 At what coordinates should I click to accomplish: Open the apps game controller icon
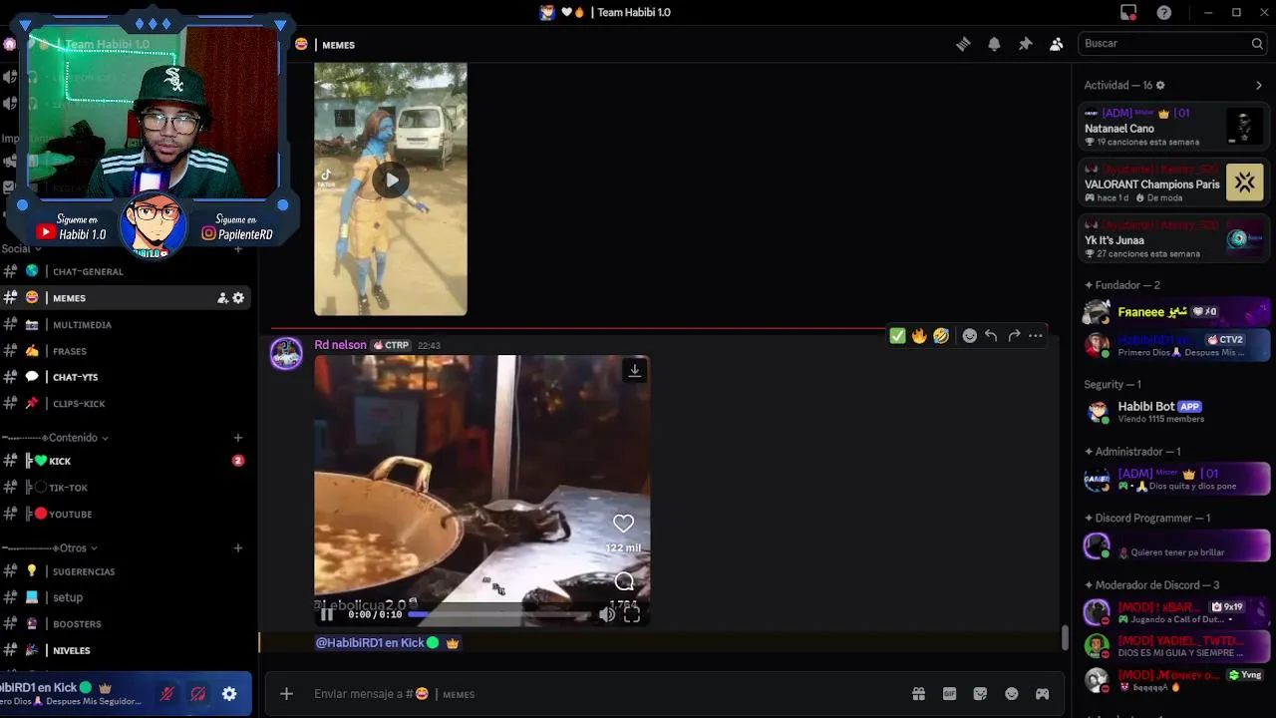pos(1043,694)
